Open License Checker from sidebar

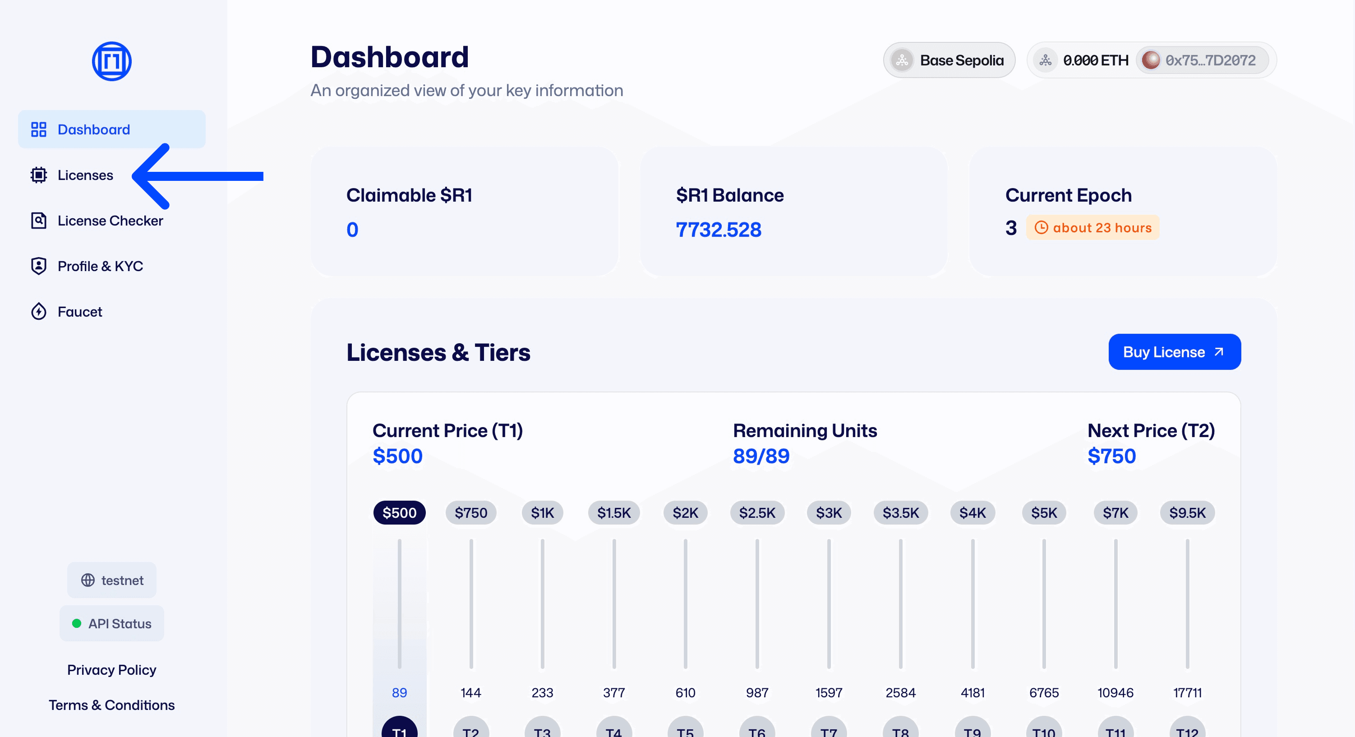[x=111, y=221]
